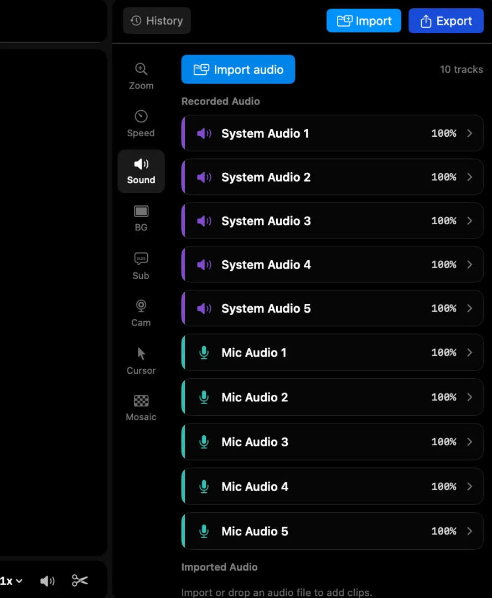The width and height of the screenshot is (492, 598).
Task: Click the System Audio 1 speaker icon
Action: click(204, 133)
